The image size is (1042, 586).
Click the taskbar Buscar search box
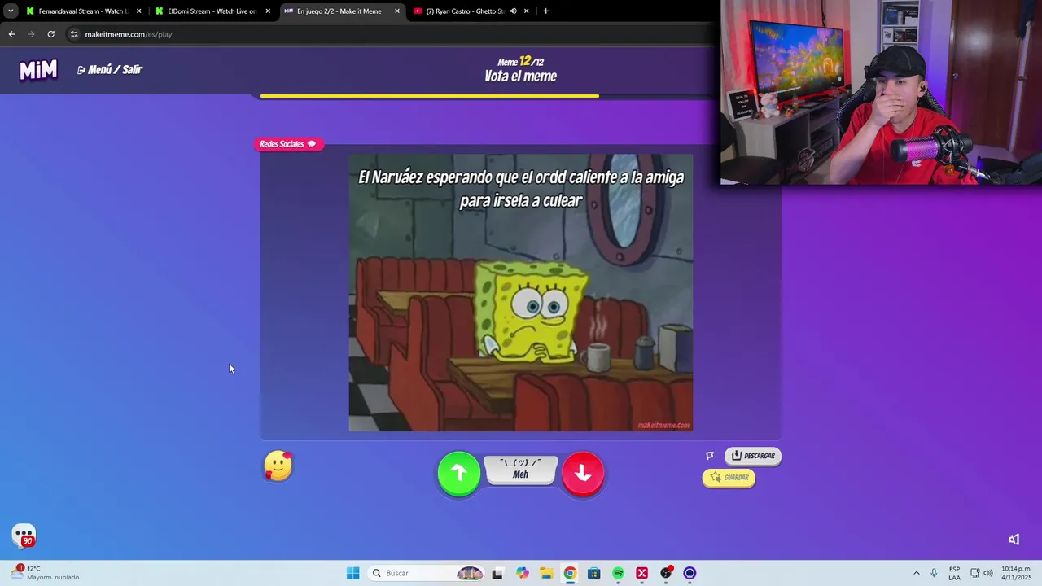pyautogui.click(x=427, y=573)
